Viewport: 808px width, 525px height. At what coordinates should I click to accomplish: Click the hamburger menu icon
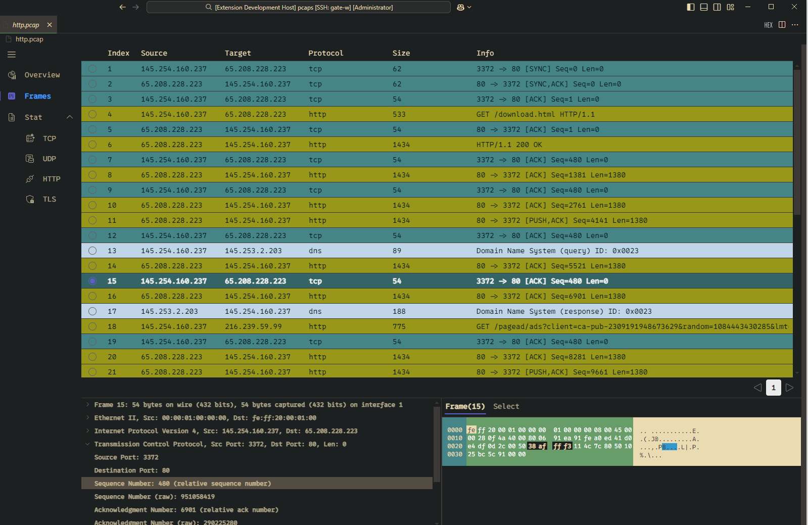pyautogui.click(x=12, y=54)
